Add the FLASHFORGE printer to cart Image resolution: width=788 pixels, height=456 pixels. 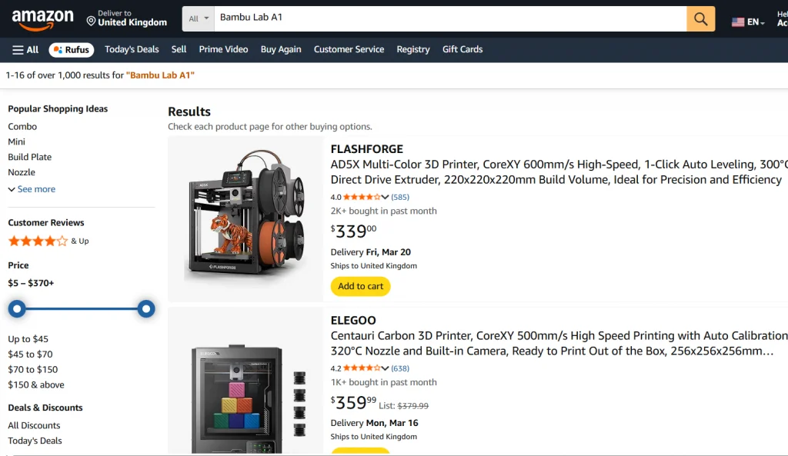(x=360, y=286)
